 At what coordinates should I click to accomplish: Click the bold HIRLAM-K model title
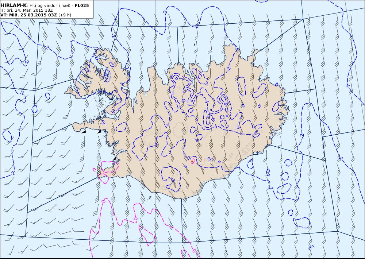[14, 5]
